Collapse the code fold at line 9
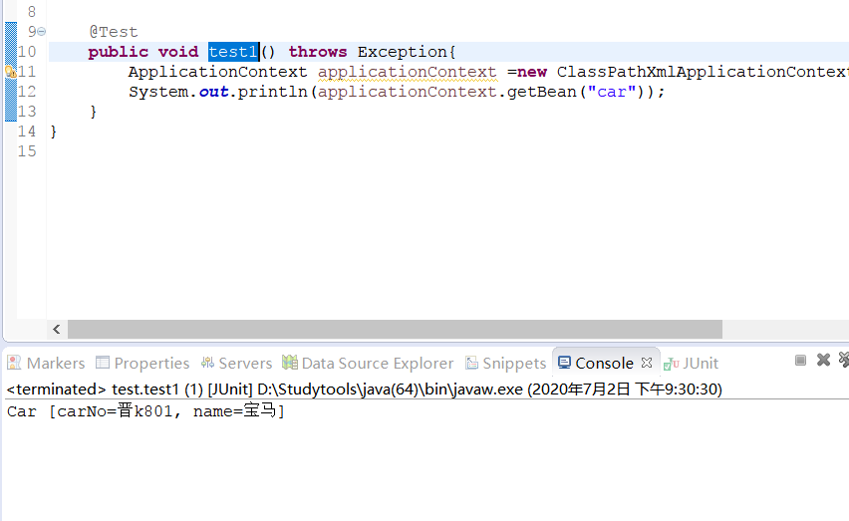 point(41,32)
